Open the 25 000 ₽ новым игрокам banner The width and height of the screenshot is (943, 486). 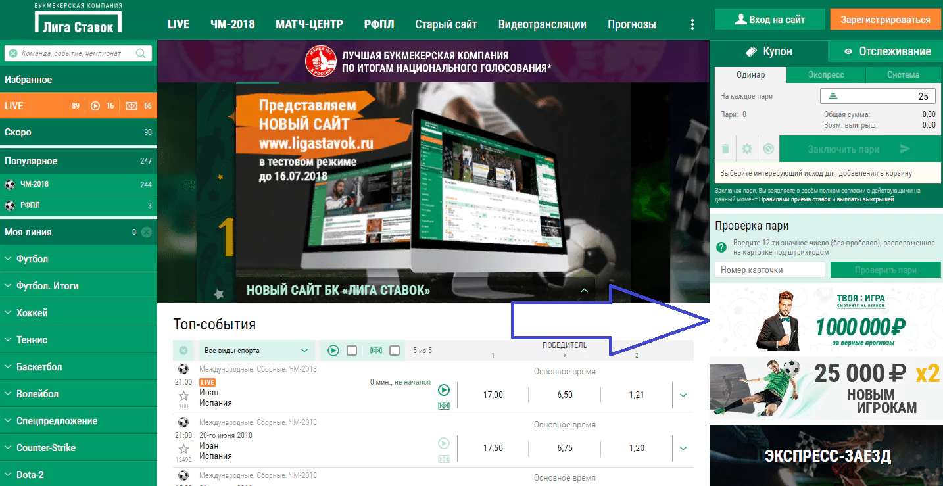coord(826,389)
